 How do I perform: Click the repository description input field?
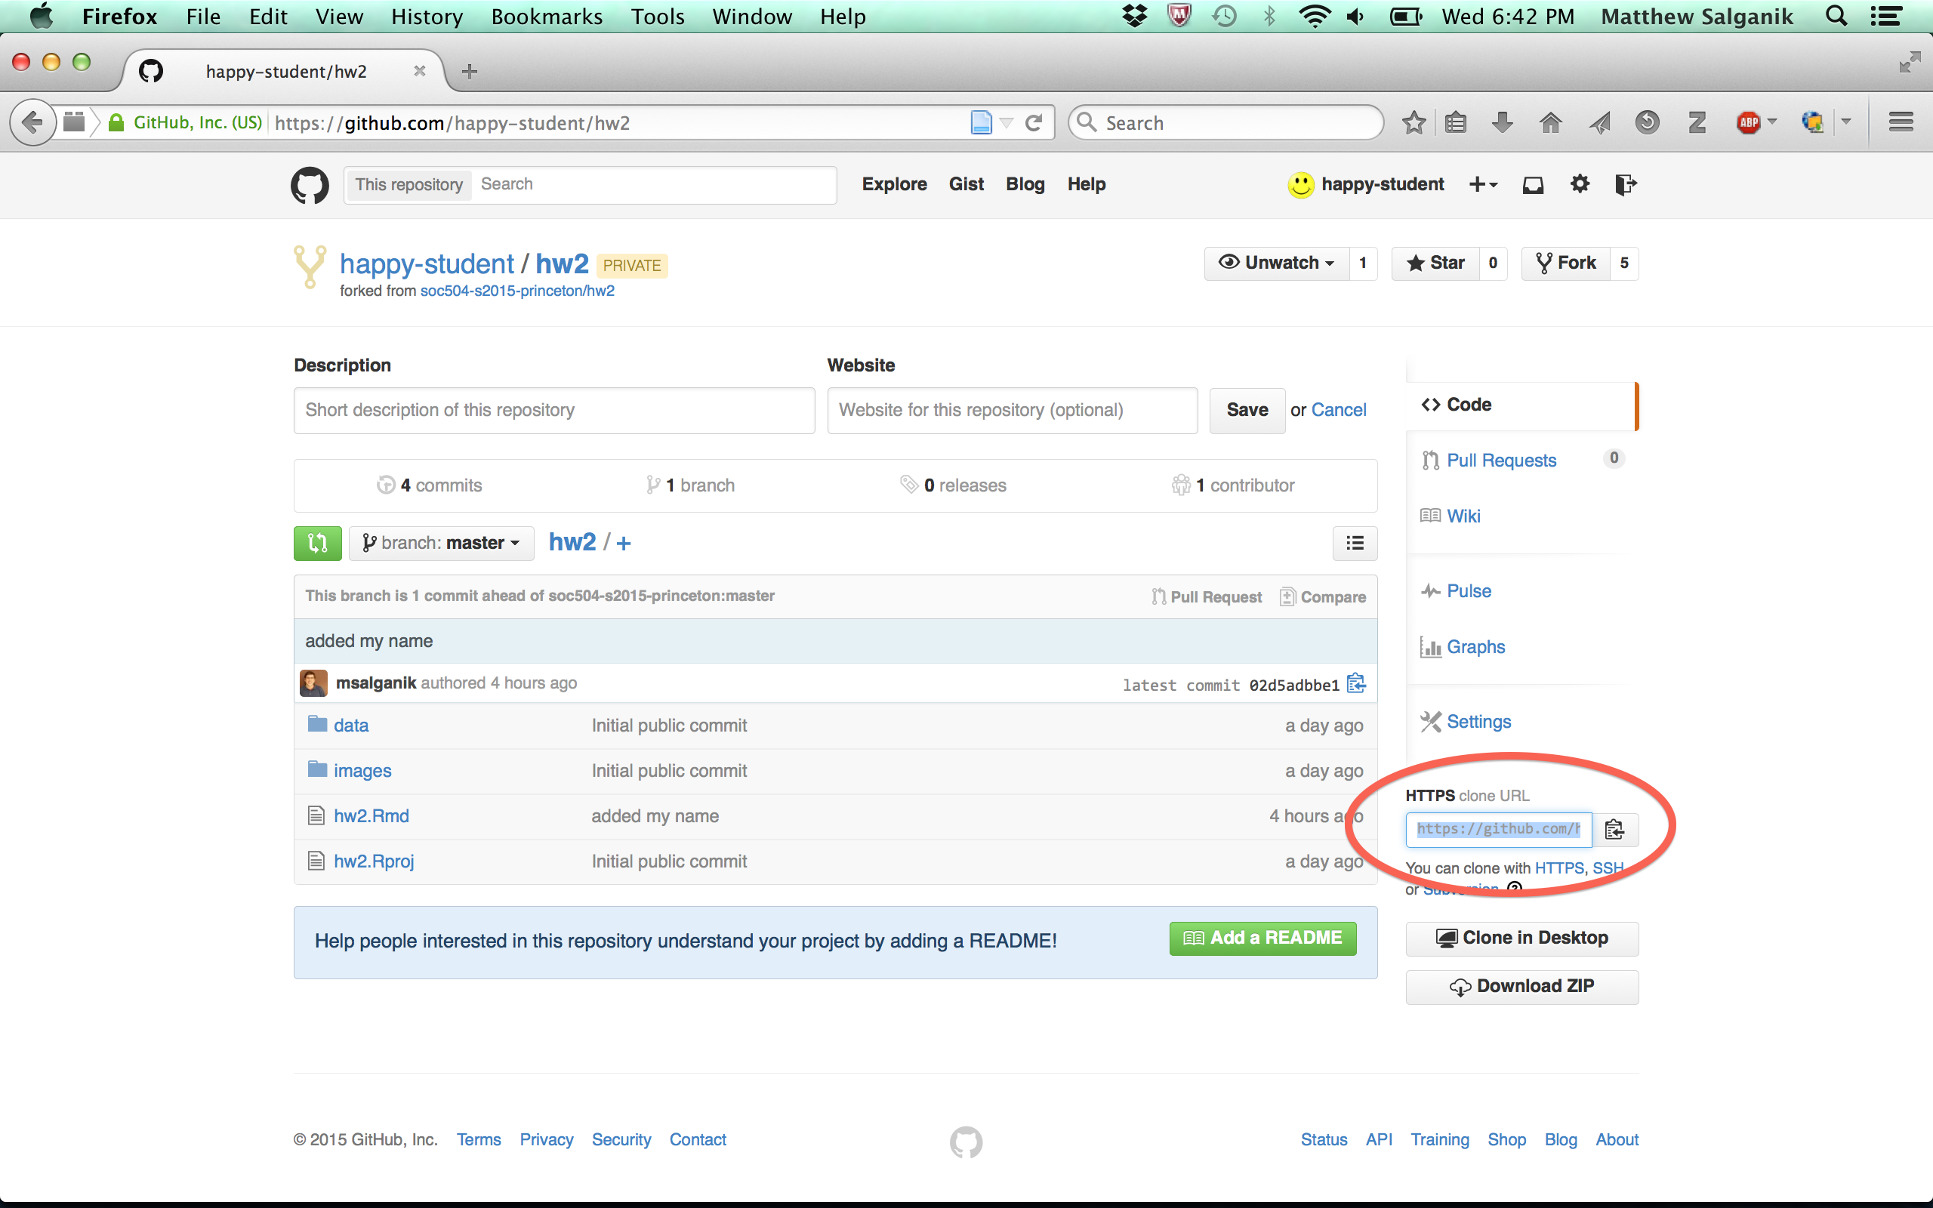(x=553, y=410)
